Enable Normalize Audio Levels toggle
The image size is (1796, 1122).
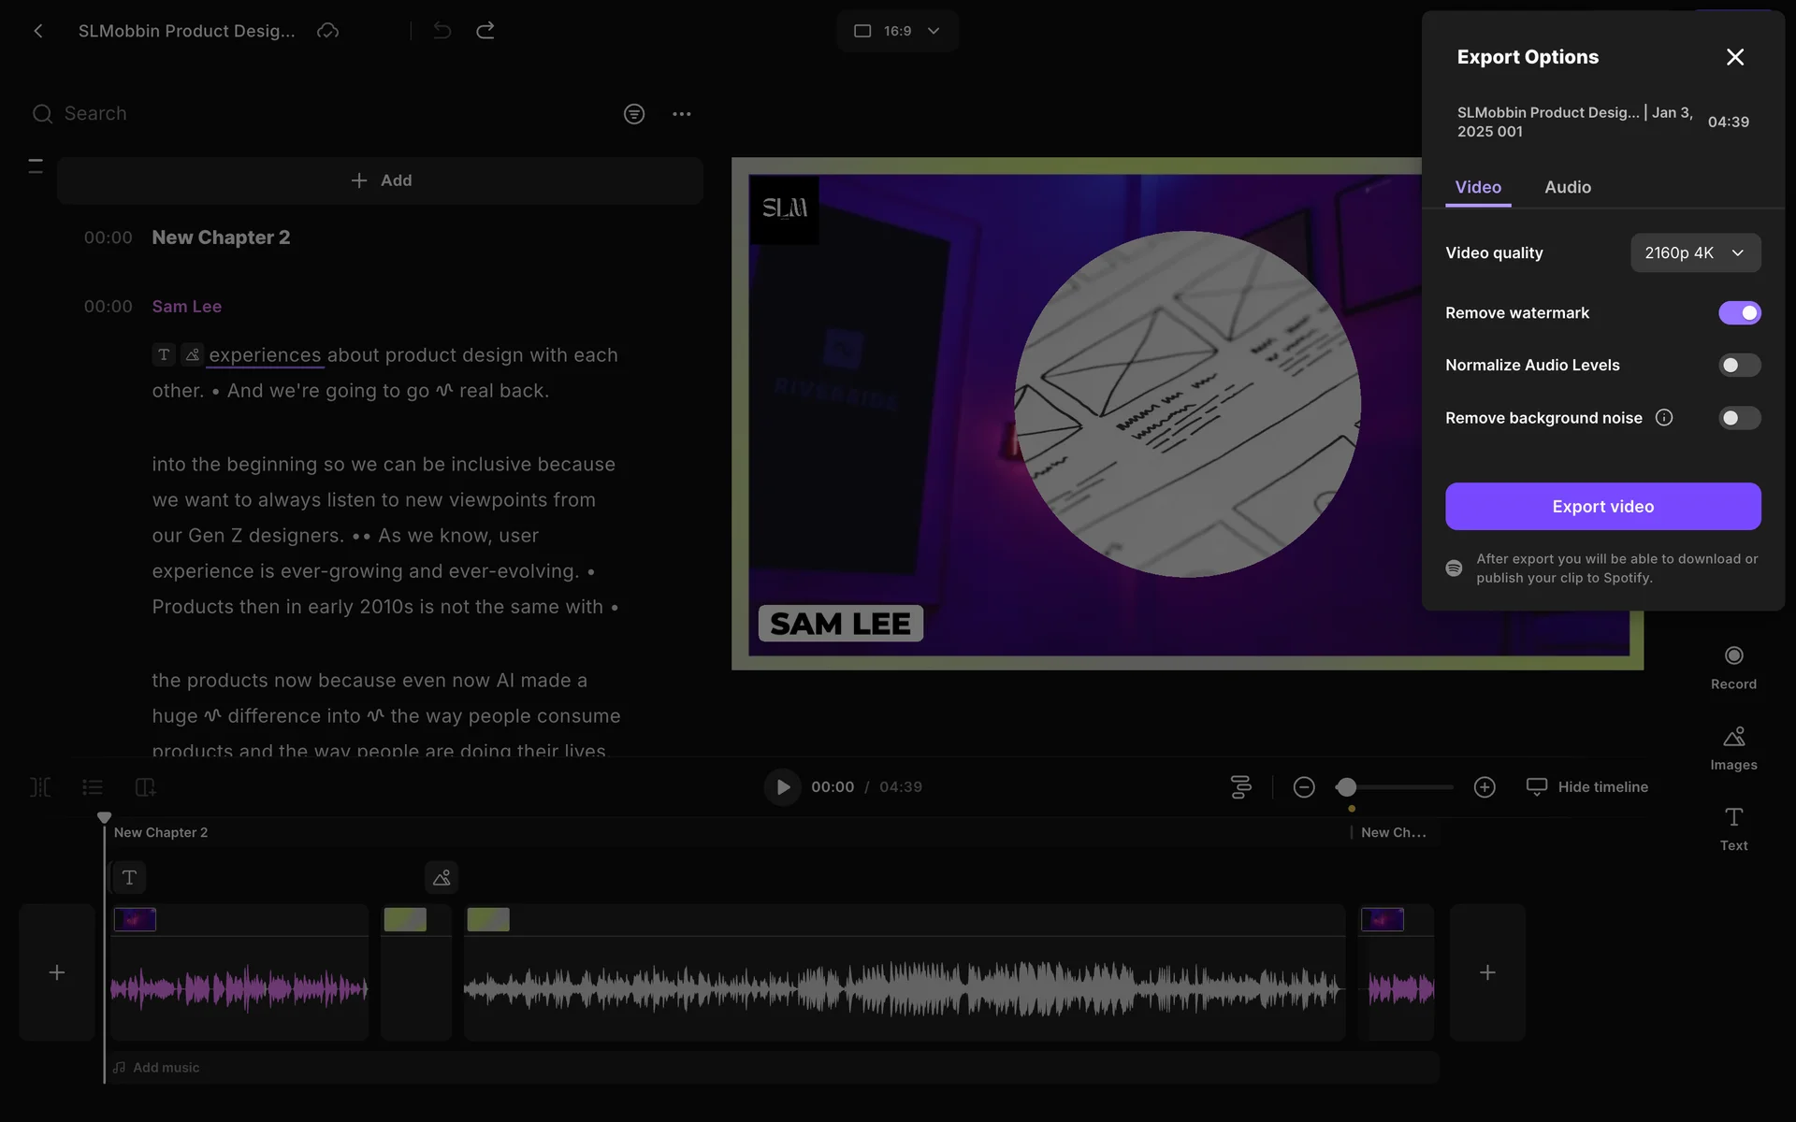click(1739, 366)
